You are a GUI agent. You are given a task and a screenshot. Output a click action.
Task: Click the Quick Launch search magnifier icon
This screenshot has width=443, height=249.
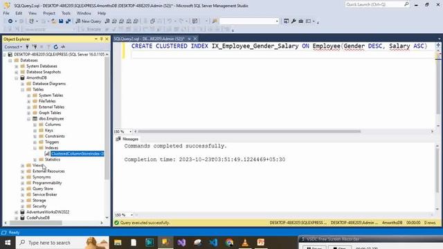406,4
